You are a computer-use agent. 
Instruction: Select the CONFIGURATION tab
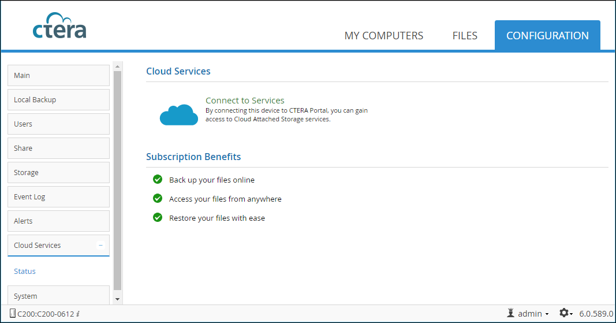click(547, 35)
